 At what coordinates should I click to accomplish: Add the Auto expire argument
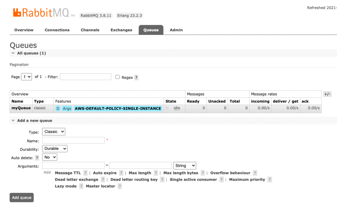105,173
